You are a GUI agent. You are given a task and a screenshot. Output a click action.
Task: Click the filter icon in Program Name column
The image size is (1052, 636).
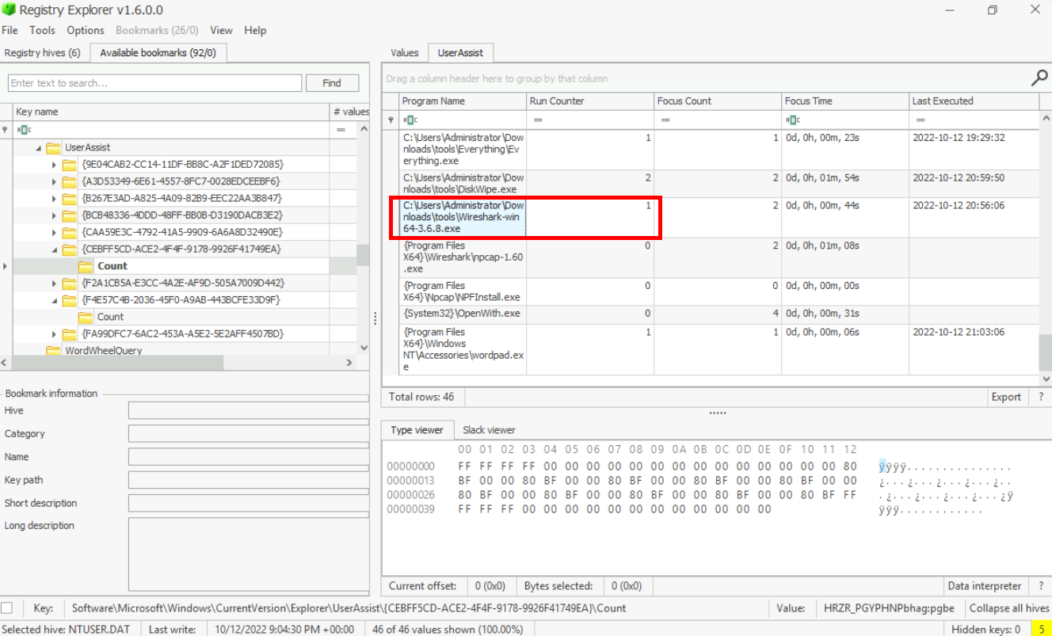click(409, 120)
